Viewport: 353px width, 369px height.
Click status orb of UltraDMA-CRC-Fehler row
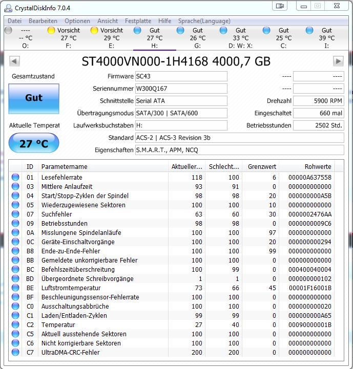click(15, 352)
